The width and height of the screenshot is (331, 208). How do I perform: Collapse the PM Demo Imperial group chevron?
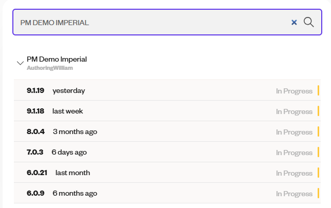20,63
